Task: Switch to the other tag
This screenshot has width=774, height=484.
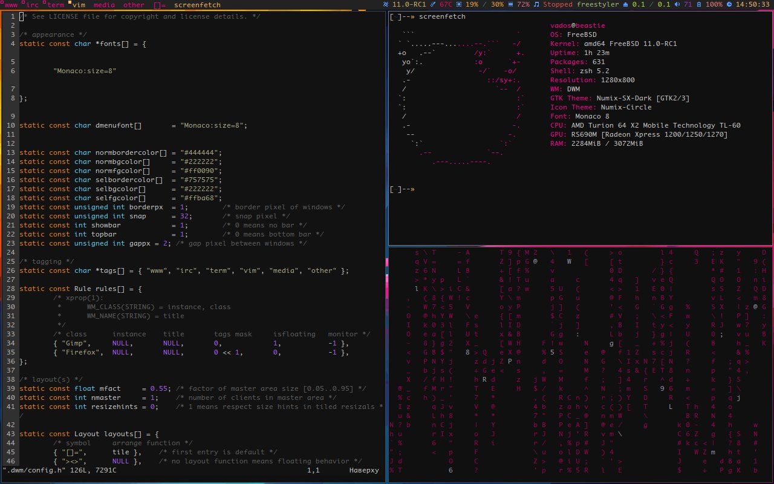Action: tap(134, 4)
